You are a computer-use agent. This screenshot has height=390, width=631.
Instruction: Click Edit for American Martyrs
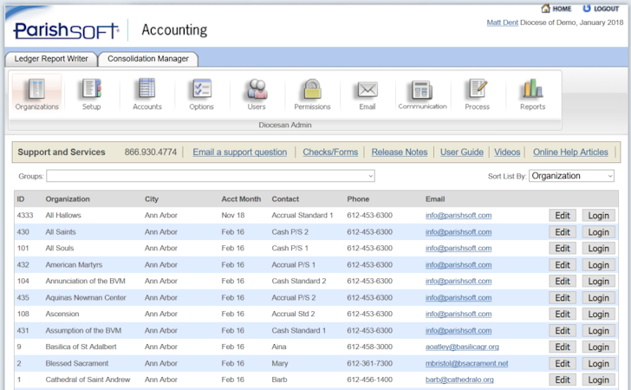tap(563, 265)
